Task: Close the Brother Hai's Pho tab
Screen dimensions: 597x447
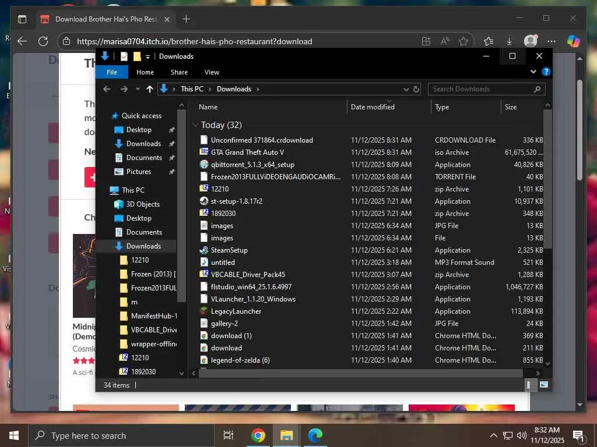Action: pos(167,19)
